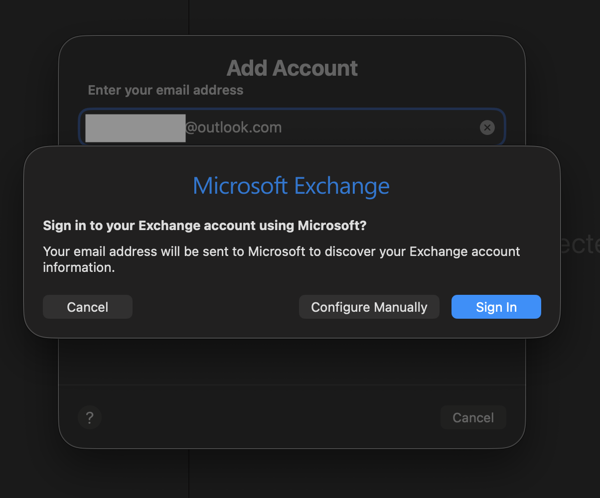Open help with the question mark button
Screen dimensions: 600x498
tap(90, 417)
